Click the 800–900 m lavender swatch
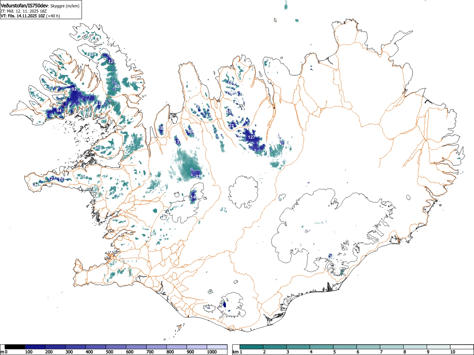474x355 pixels. click(x=177, y=347)
